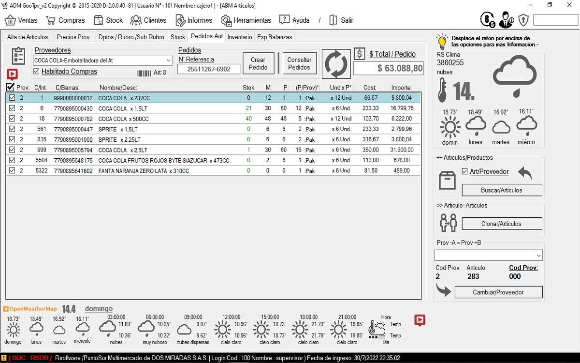
Task: Click the red video icon under clipboard
Action: [12, 75]
